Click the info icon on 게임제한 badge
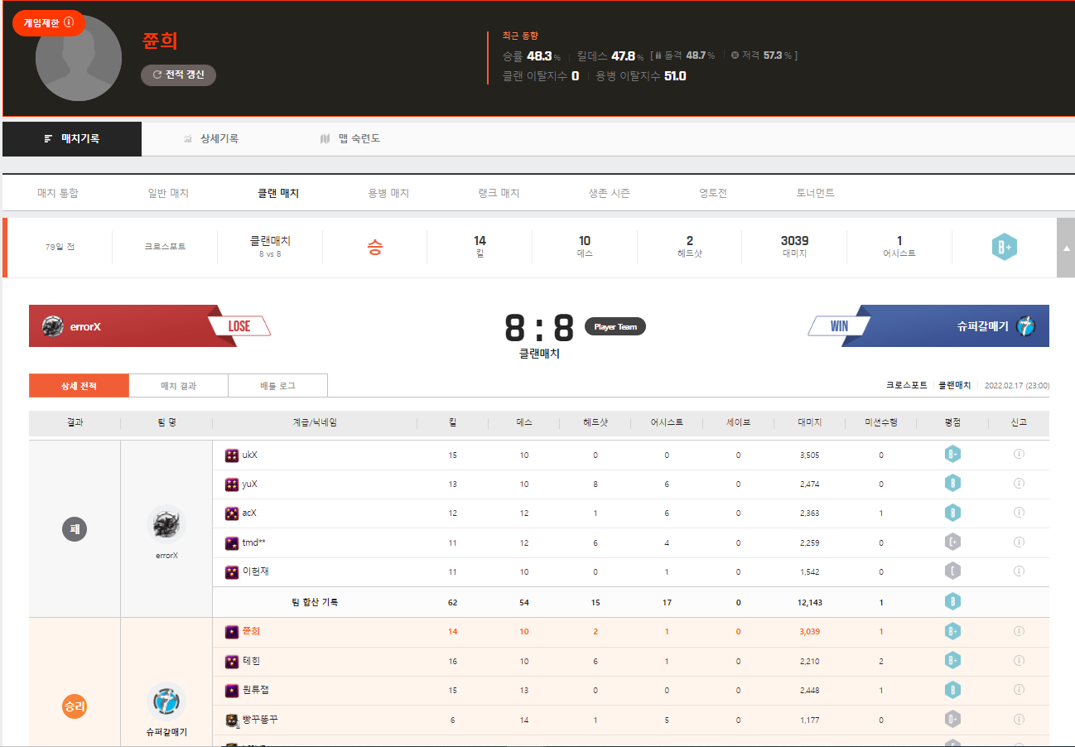The height and width of the screenshot is (747, 1075). tap(69, 23)
